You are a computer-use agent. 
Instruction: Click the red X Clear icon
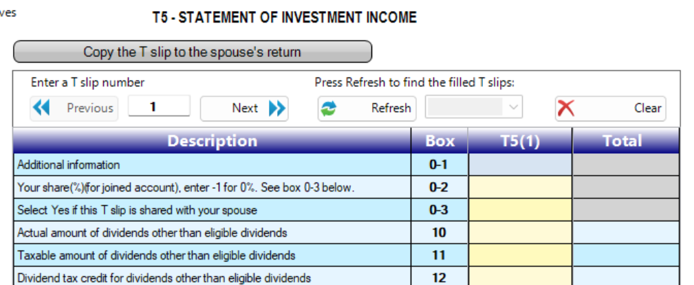pyautogui.click(x=566, y=109)
